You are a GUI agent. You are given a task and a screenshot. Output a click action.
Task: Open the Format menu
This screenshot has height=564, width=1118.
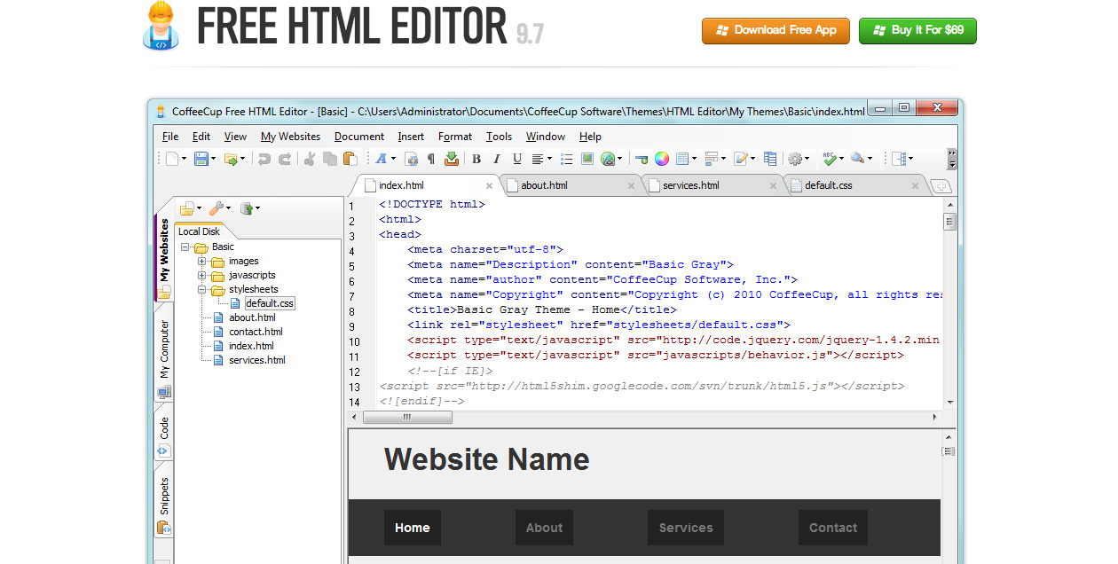(455, 137)
